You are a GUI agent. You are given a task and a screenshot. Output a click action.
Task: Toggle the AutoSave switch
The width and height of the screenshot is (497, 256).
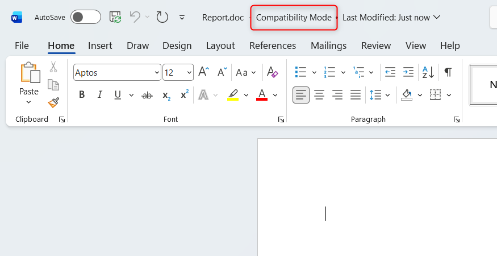(86, 17)
